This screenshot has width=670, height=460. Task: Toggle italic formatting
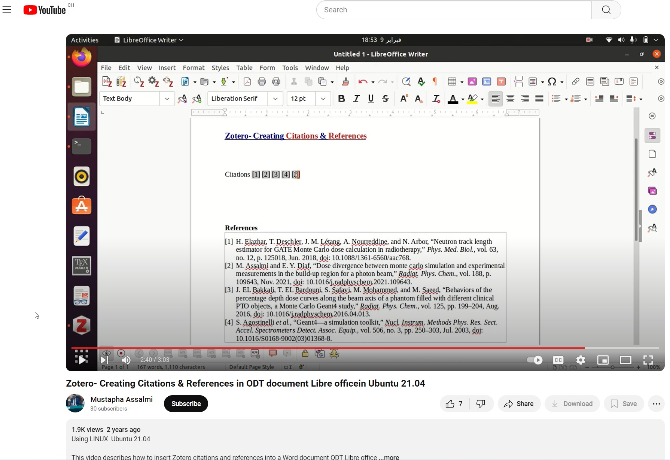point(356,99)
